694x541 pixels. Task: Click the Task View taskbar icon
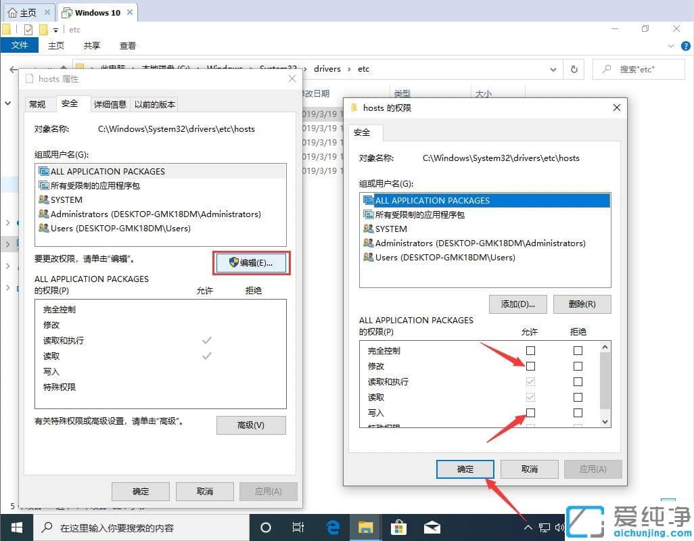click(x=298, y=527)
